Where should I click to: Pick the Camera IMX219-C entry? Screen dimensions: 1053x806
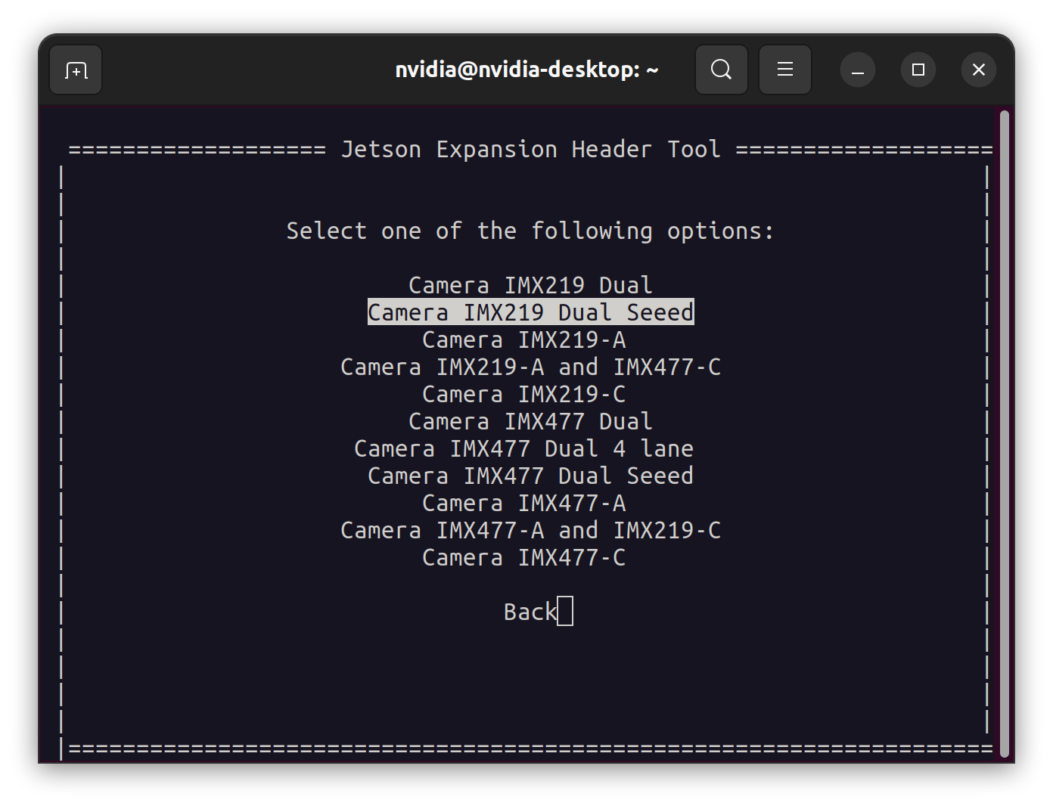[x=524, y=394]
